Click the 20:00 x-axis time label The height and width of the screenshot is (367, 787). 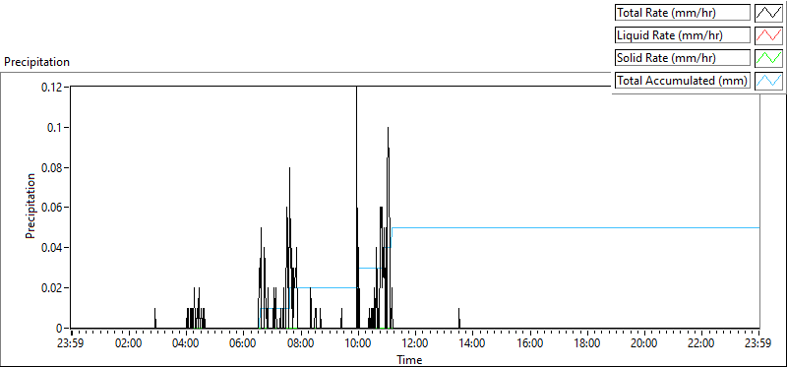(644, 343)
